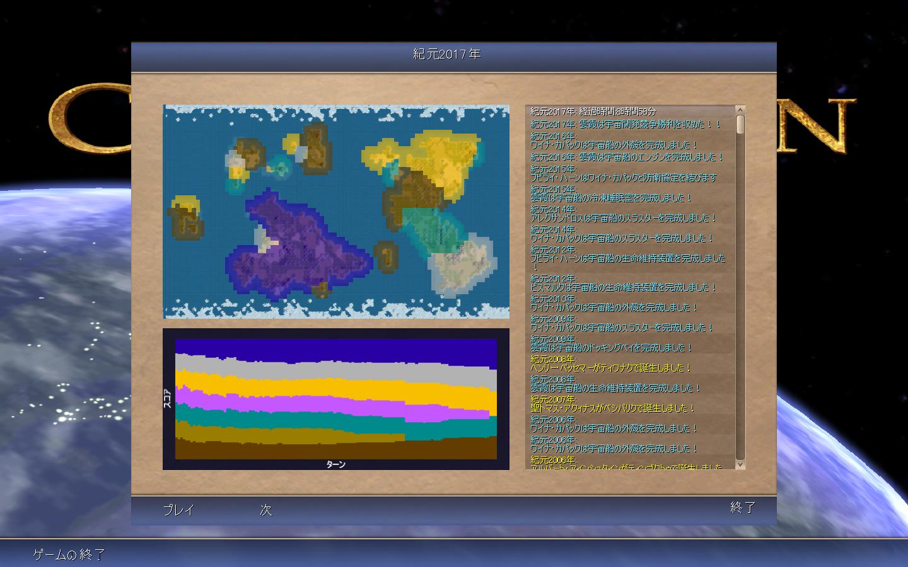Select 2014年 ワイナ・カパック スラスター log entry

coord(631,234)
